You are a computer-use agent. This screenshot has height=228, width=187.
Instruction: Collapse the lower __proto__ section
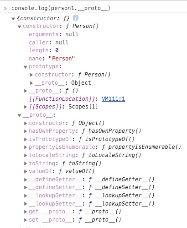(x=19, y=115)
